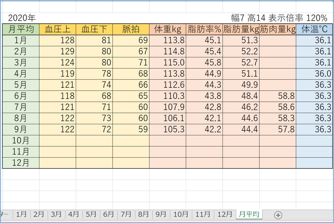Switch to the 2月 sheet tab
Image resolution: width=334 pixels, height=223 pixels.
(39, 214)
